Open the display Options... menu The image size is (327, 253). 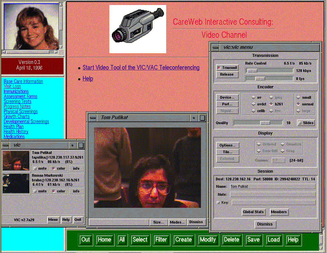pos(227,145)
